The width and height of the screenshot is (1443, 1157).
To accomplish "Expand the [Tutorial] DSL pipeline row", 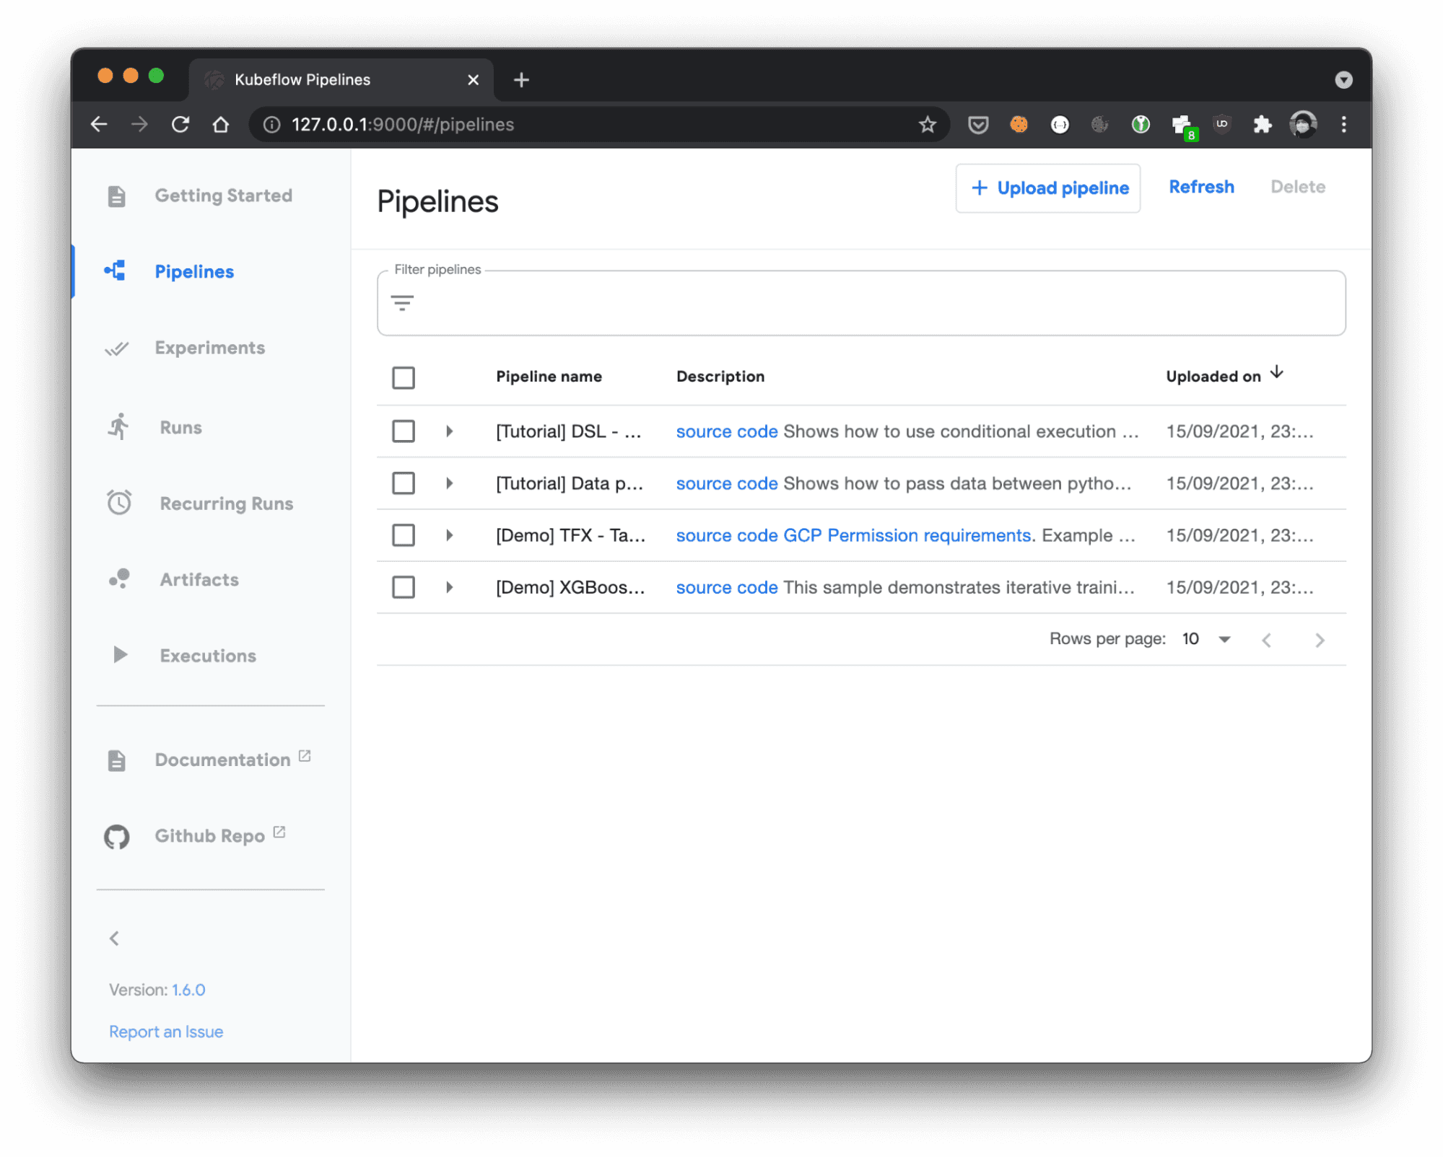I will 449,431.
